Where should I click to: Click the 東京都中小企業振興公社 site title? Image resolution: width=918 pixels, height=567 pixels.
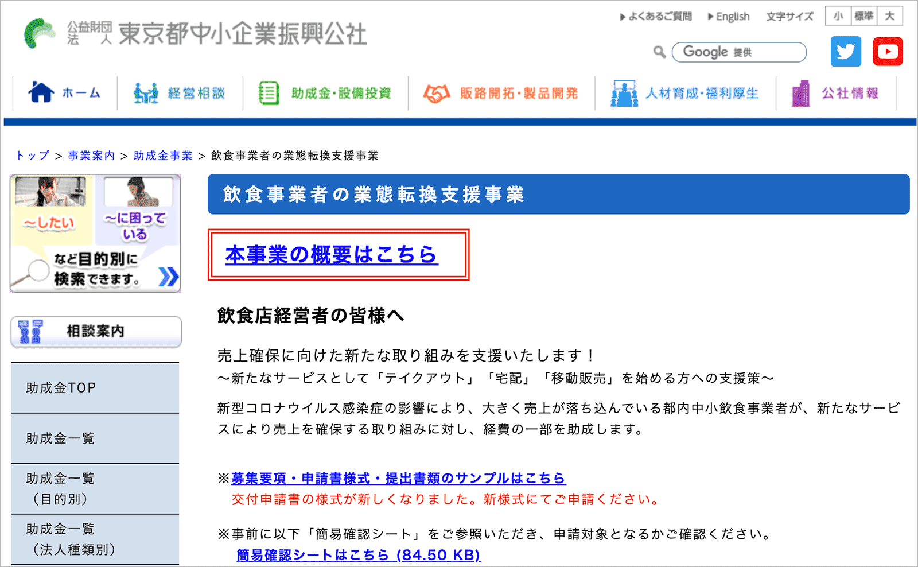tap(242, 33)
